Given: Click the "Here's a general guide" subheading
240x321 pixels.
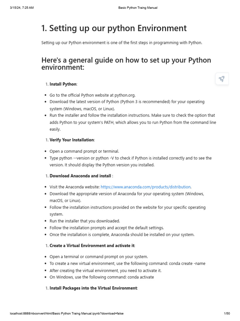Looking at the screenshot, I should pos(126,63).
